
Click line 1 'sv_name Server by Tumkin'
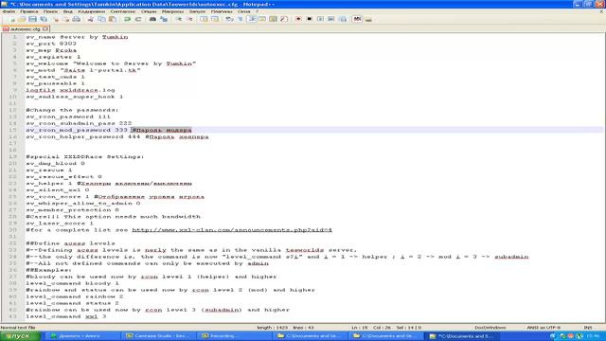(x=77, y=37)
